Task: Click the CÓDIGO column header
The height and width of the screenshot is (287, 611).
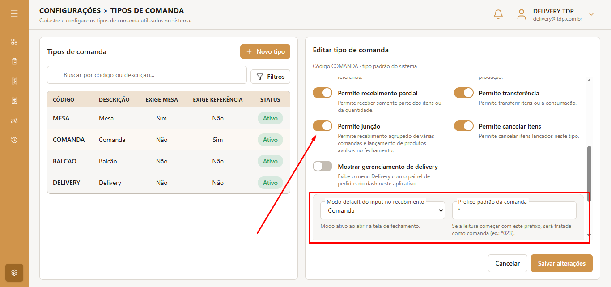Action: click(x=64, y=99)
